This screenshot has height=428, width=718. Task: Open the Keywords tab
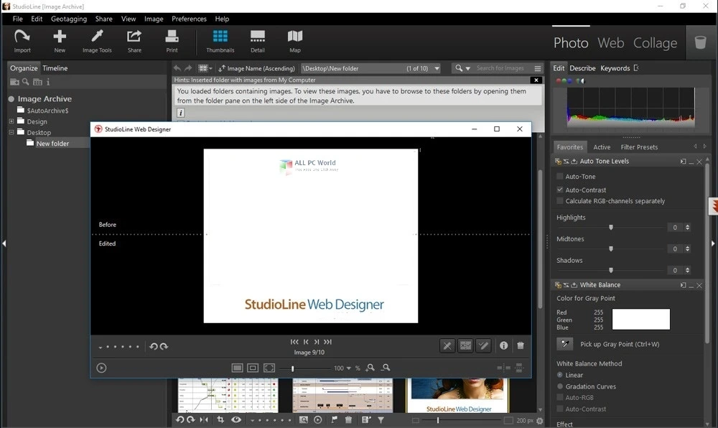point(615,68)
